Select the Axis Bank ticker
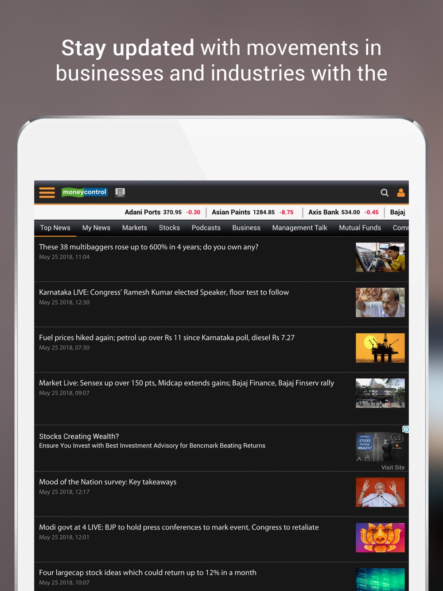This screenshot has height=591, width=443. (343, 212)
